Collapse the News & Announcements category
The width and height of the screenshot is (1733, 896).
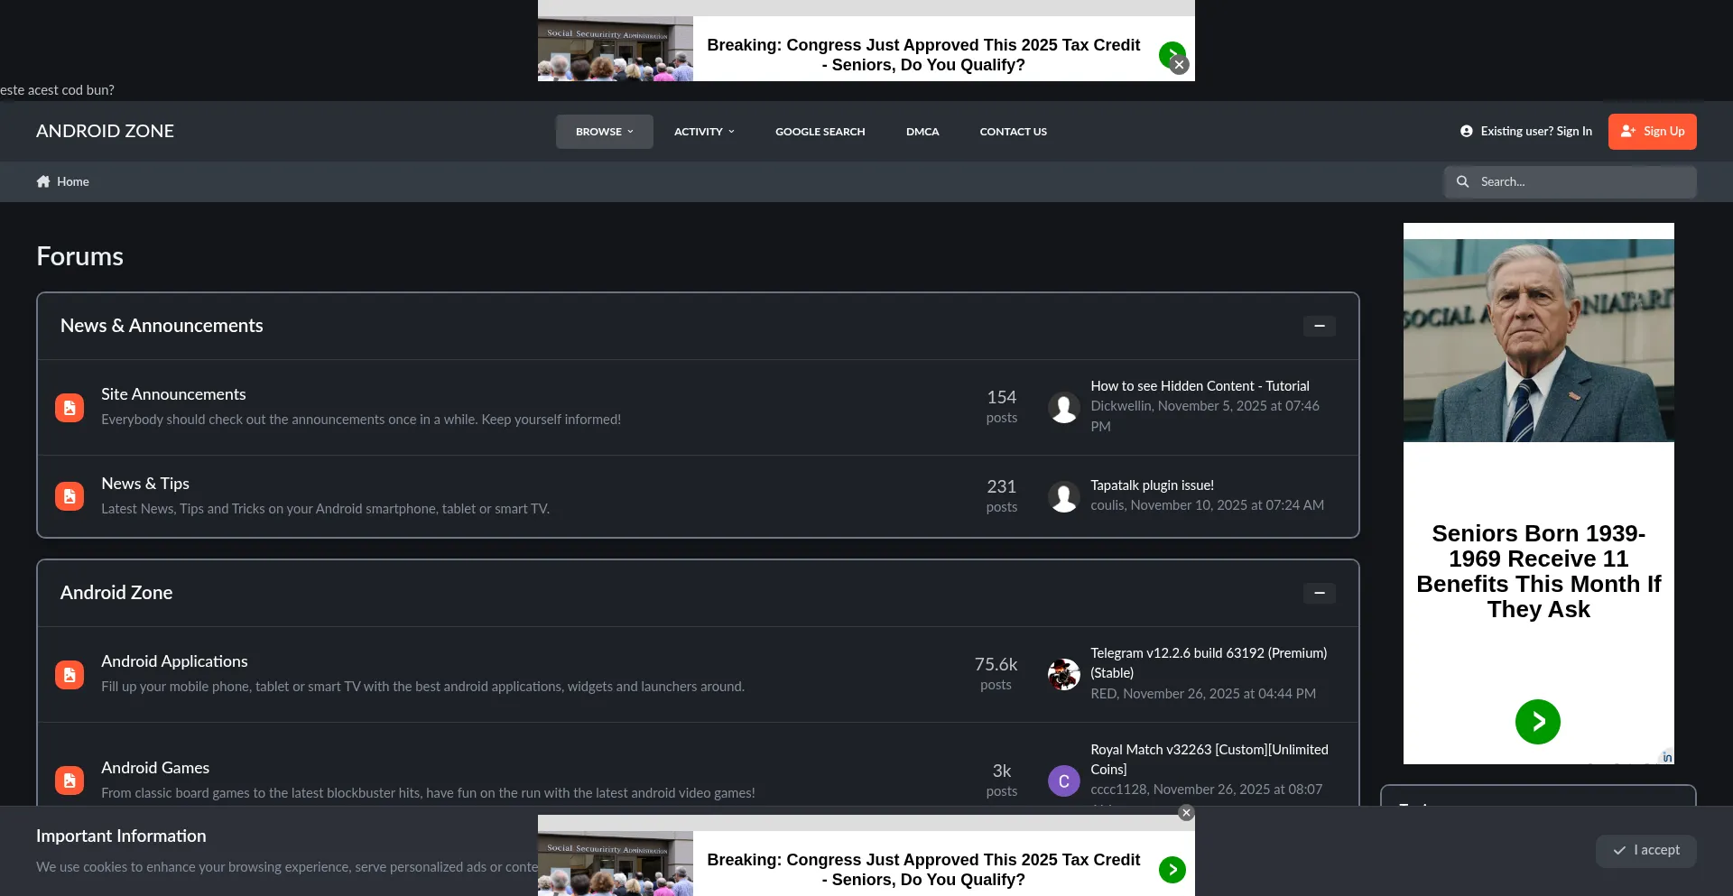(x=1319, y=326)
